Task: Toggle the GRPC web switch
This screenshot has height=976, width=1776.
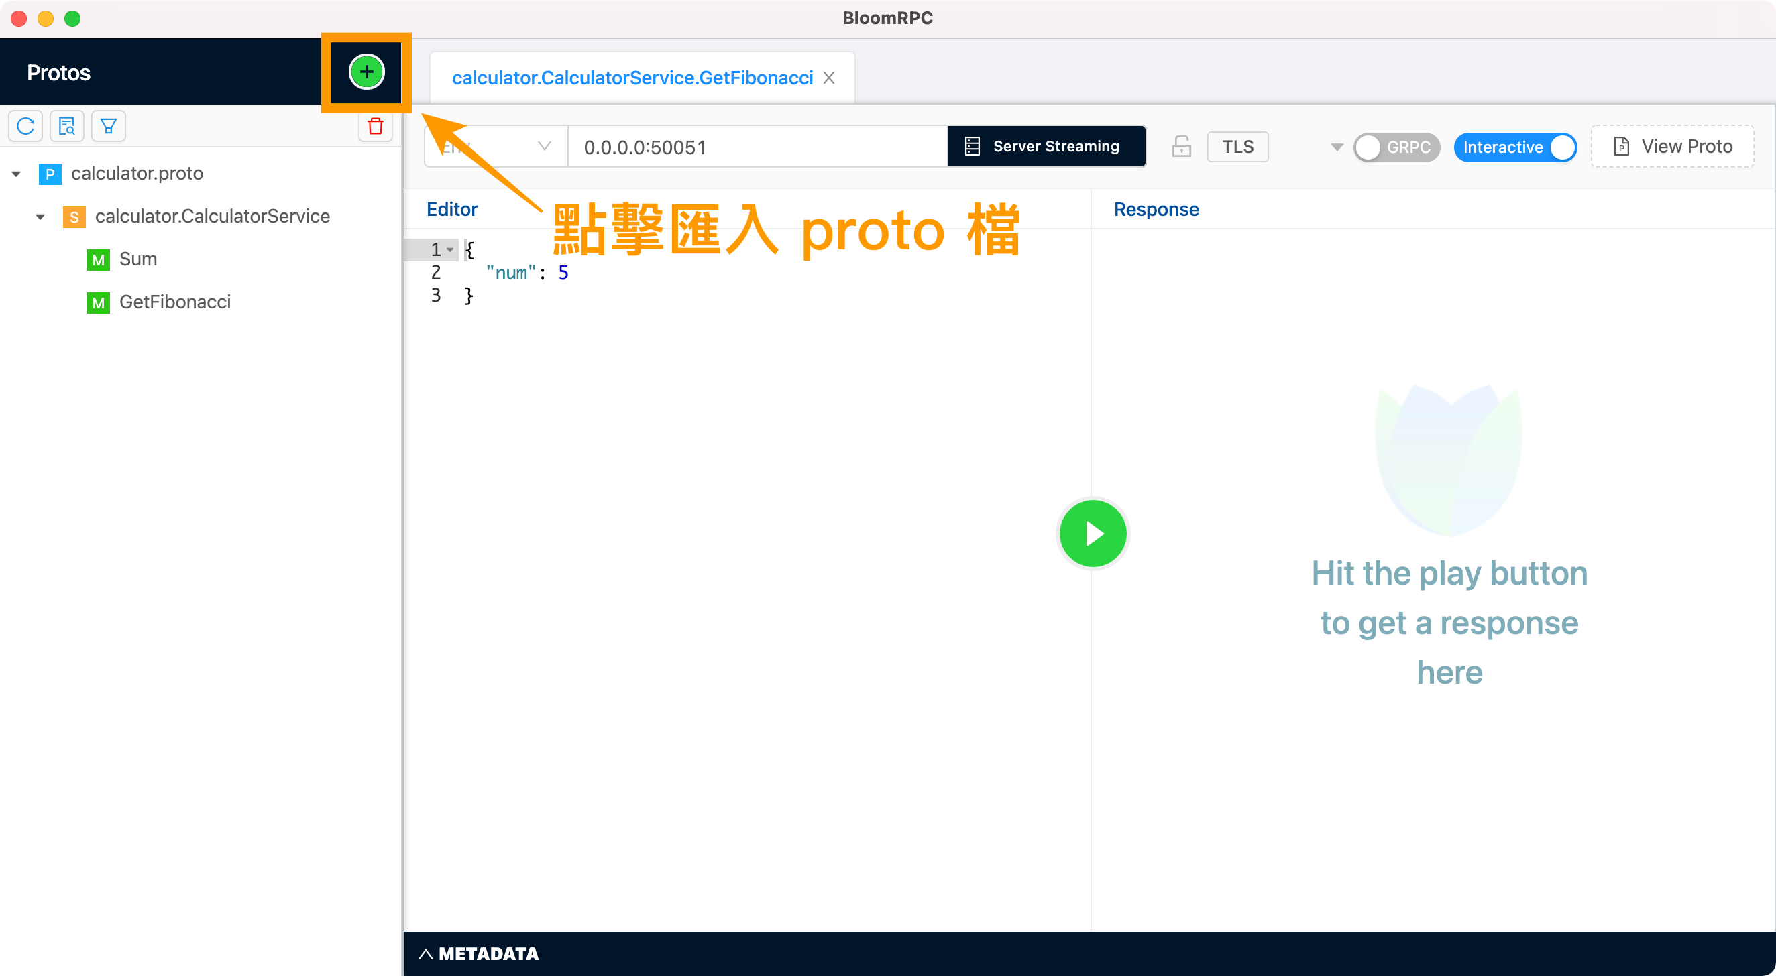Action: 1396,147
